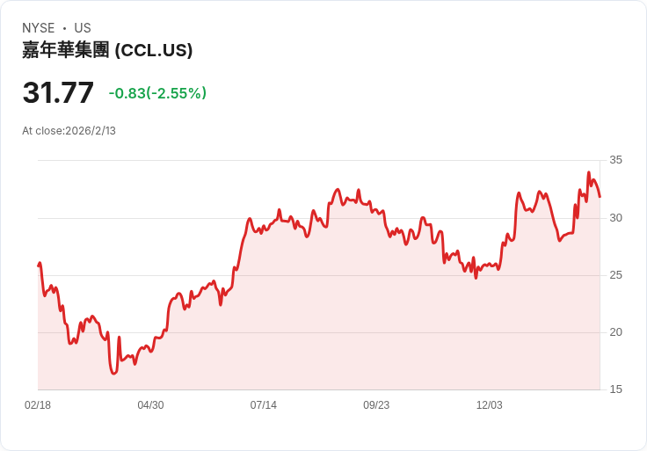The height and width of the screenshot is (451, 647).
Task: Select the 02/18 date on the x-axis
Action: 38,405
